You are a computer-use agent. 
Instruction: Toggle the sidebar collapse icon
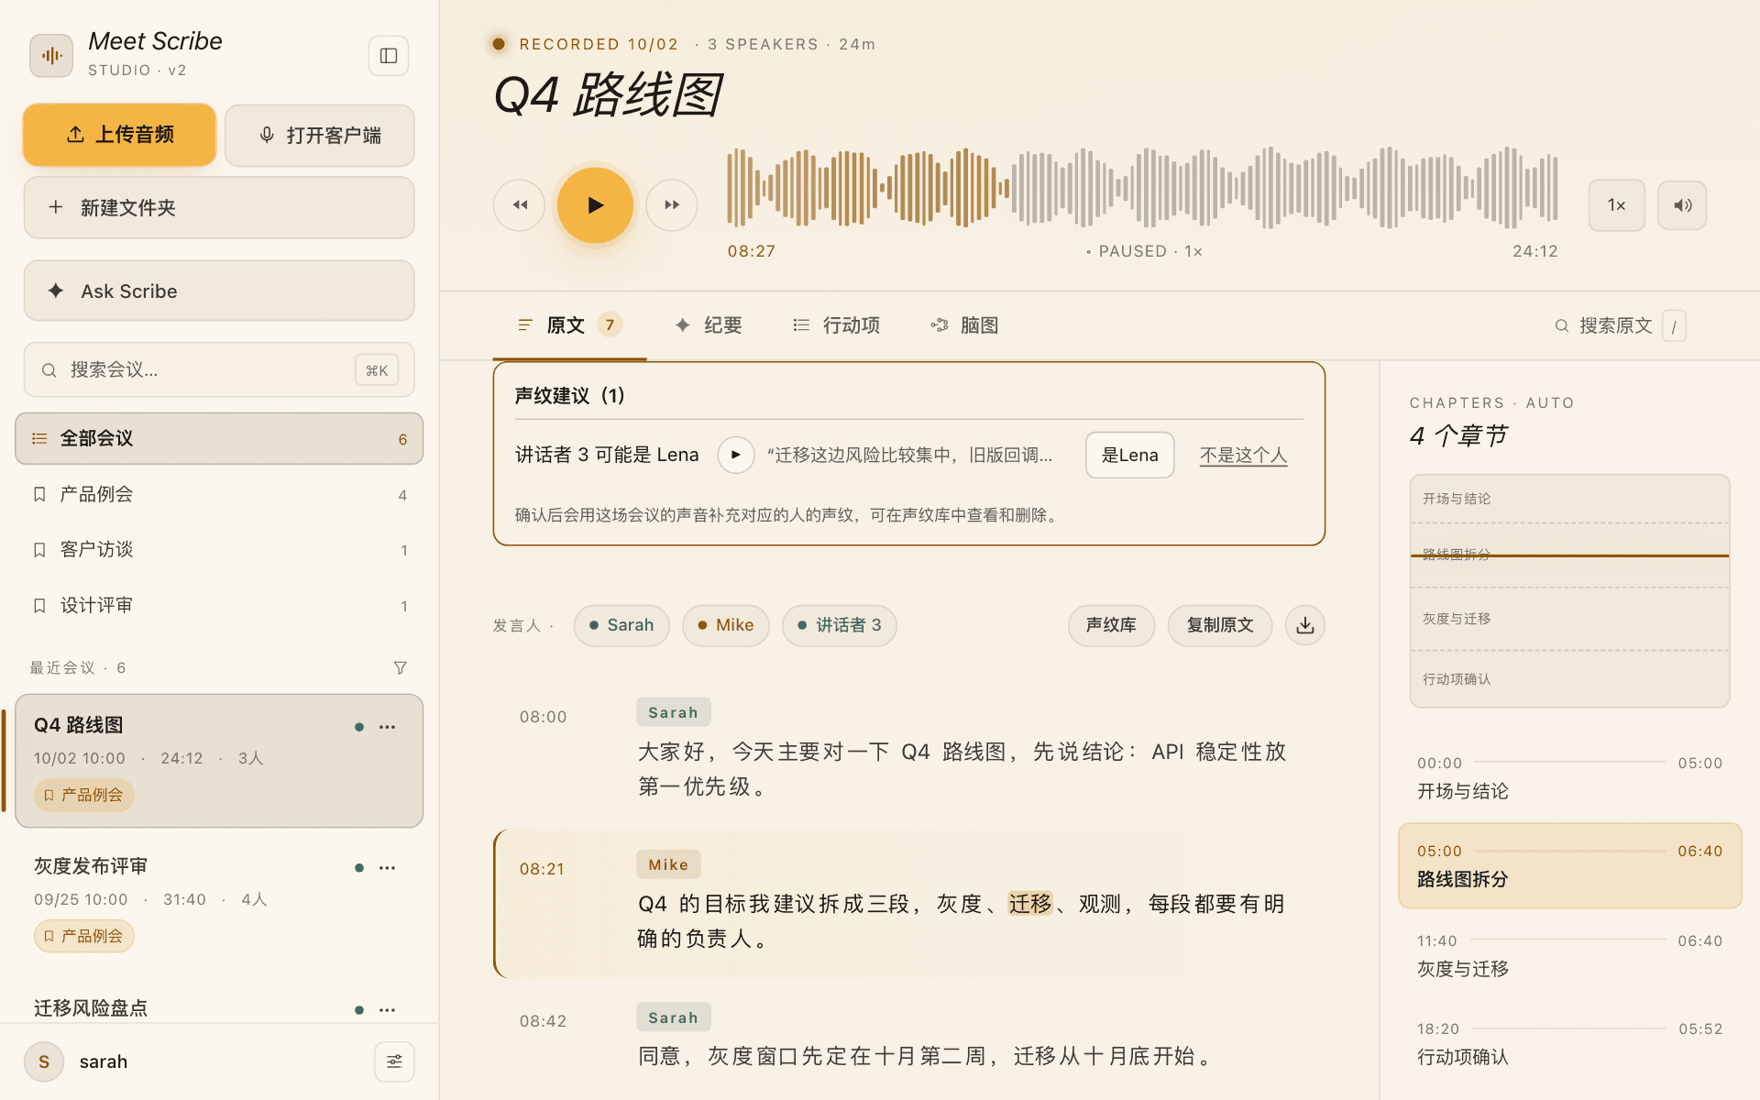[389, 56]
